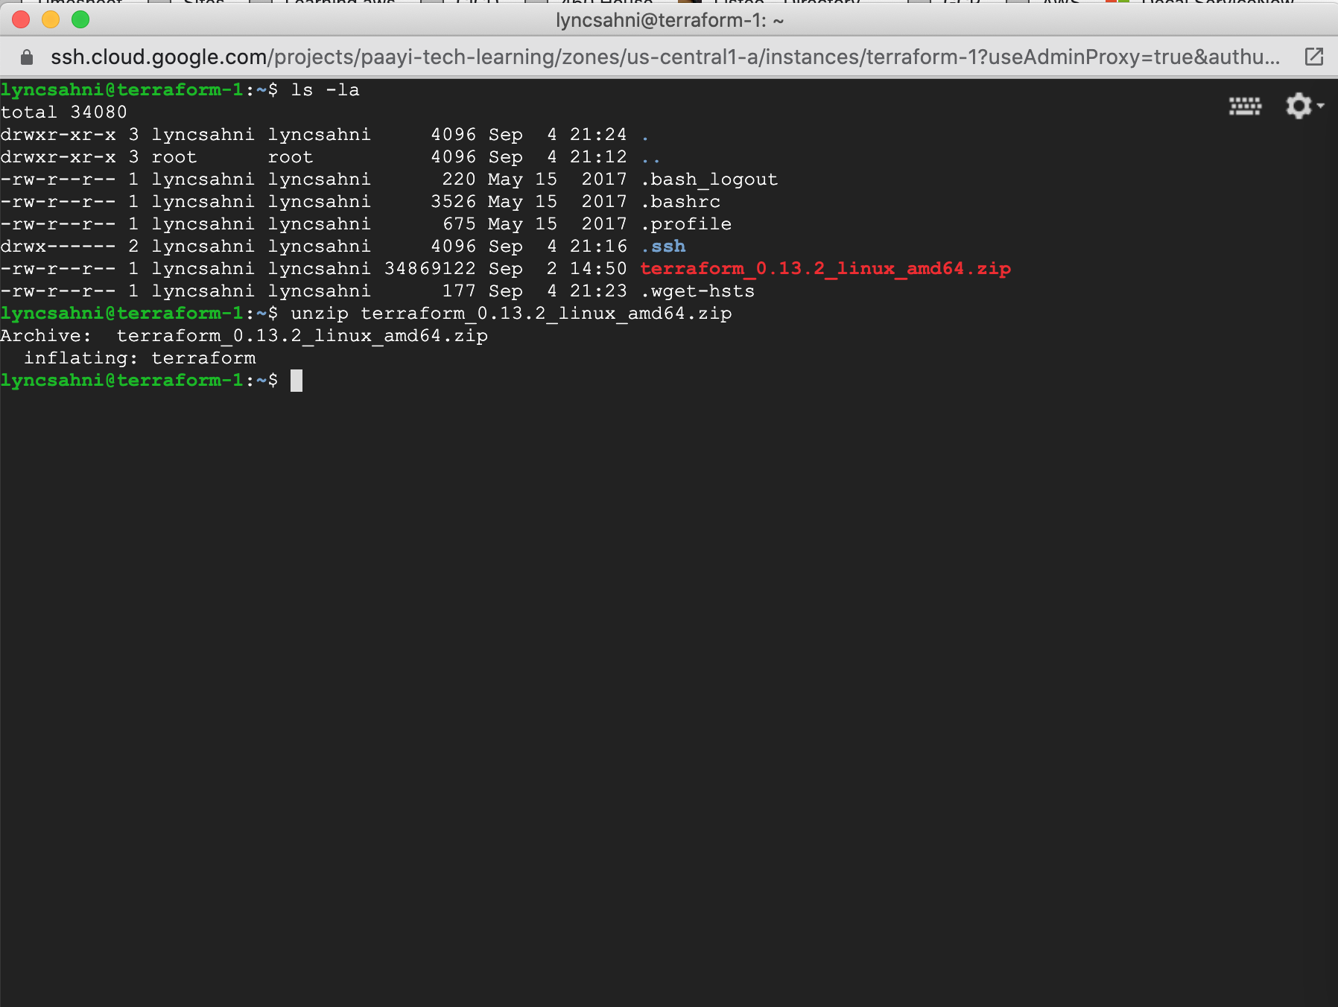1338x1007 pixels.
Task: Click the .bashrc file name
Action: click(680, 202)
